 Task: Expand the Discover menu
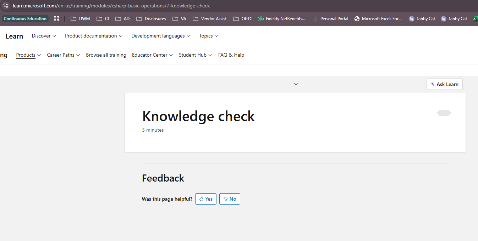pos(44,36)
